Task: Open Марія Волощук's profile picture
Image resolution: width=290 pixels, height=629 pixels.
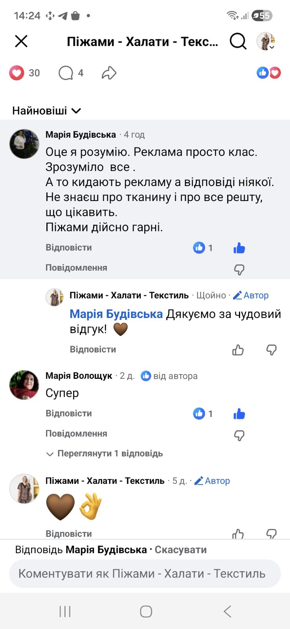Action: tap(24, 385)
